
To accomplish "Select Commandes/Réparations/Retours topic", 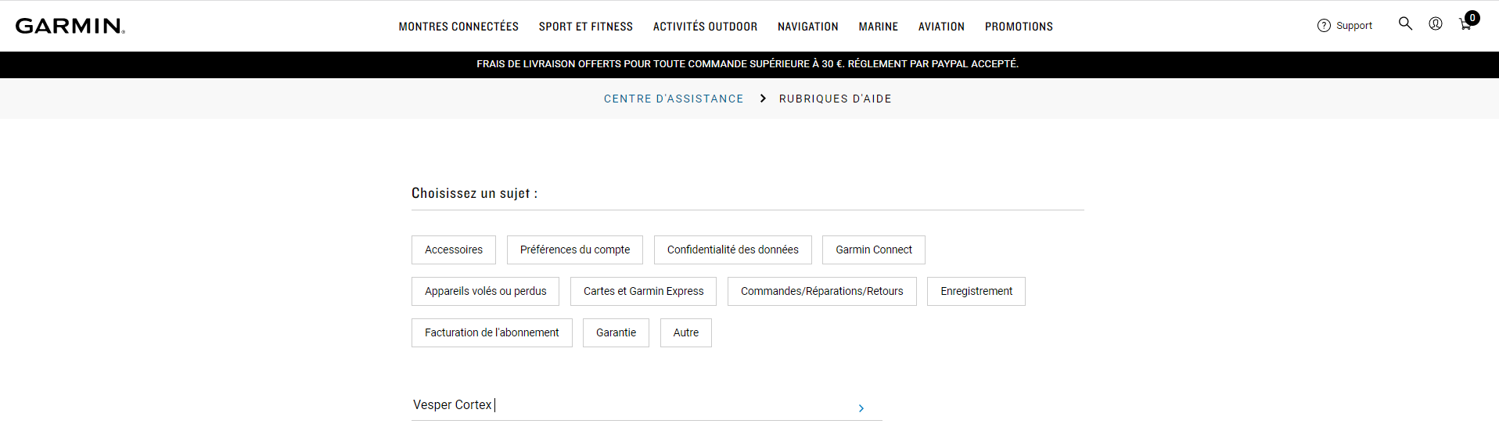I will [x=821, y=291].
